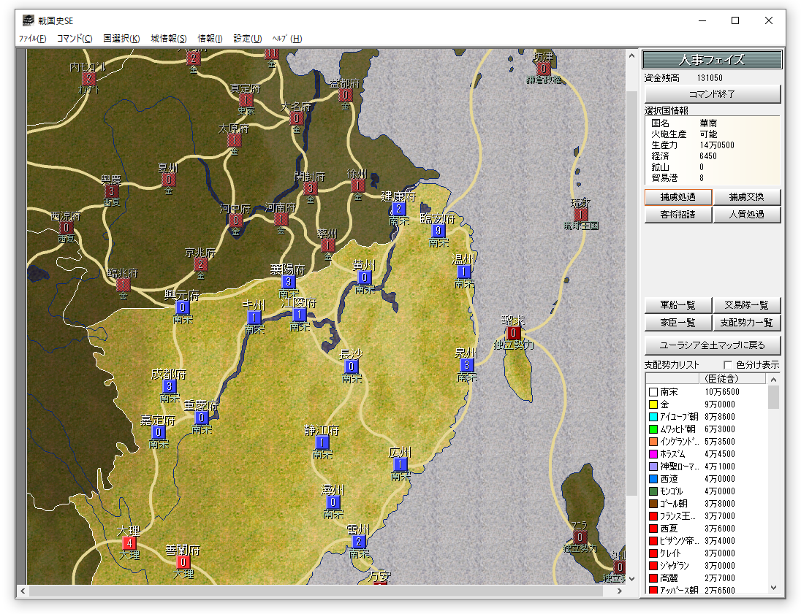Click the 広州 castle icon
The image size is (801, 614).
coord(400,464)
